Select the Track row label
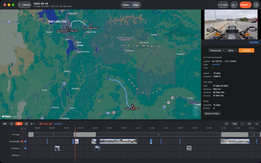 pyautogui.click(x=17, y=135)
